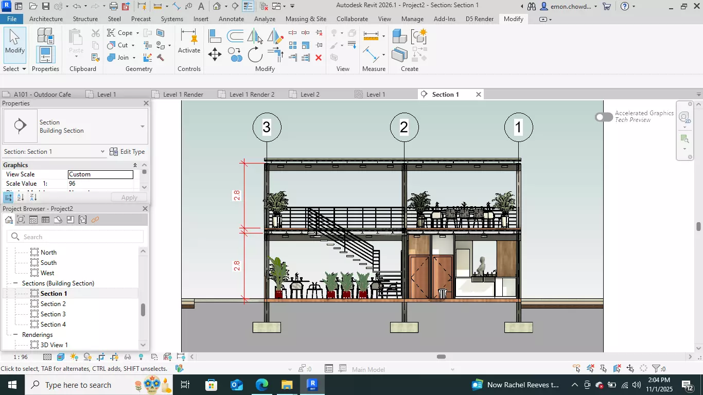Click the Move tool icon
The height and width of the screenshot is (395, 703).
pyautogui.click(x=215, y=54)
